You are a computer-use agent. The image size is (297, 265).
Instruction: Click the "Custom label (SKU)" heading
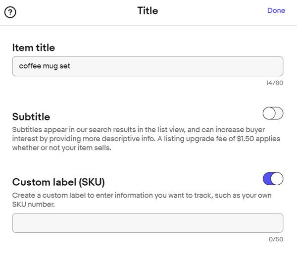coord(58,182)
